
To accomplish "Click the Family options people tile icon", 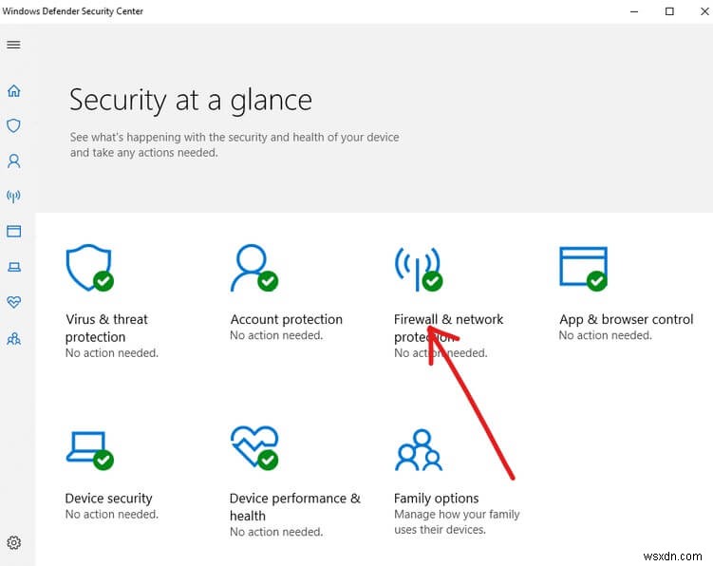I will coord(418,449).
